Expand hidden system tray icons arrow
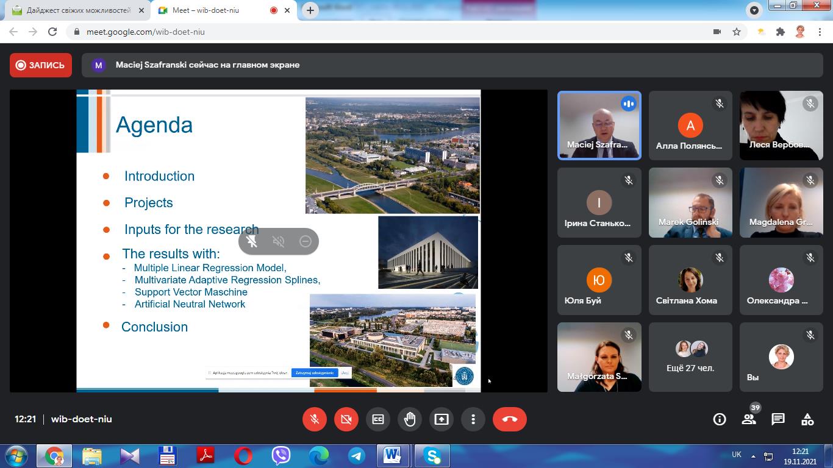Screen dimensions: 833x468 pos(753,456)
